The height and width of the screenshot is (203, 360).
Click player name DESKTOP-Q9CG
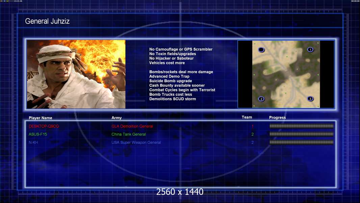click(x=44, y=126)
